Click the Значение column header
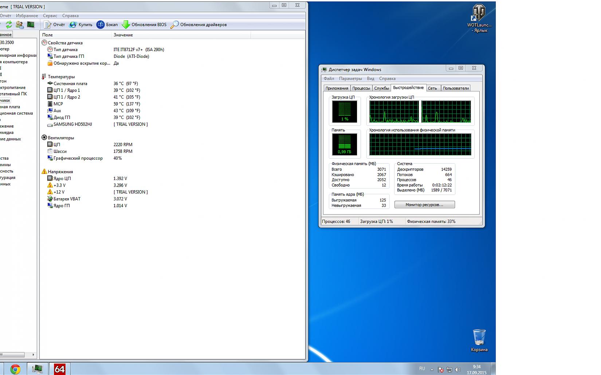This screenshot has height=375, width=601. (123, 35)
